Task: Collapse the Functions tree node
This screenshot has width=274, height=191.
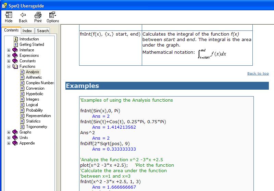Action: (9, 66)
